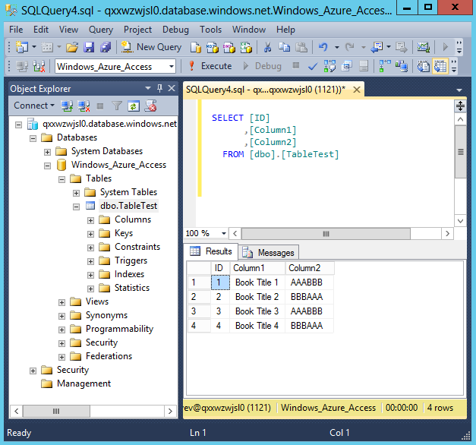
Task: Click the Cut scissors icon
Action: coord(267,47)
